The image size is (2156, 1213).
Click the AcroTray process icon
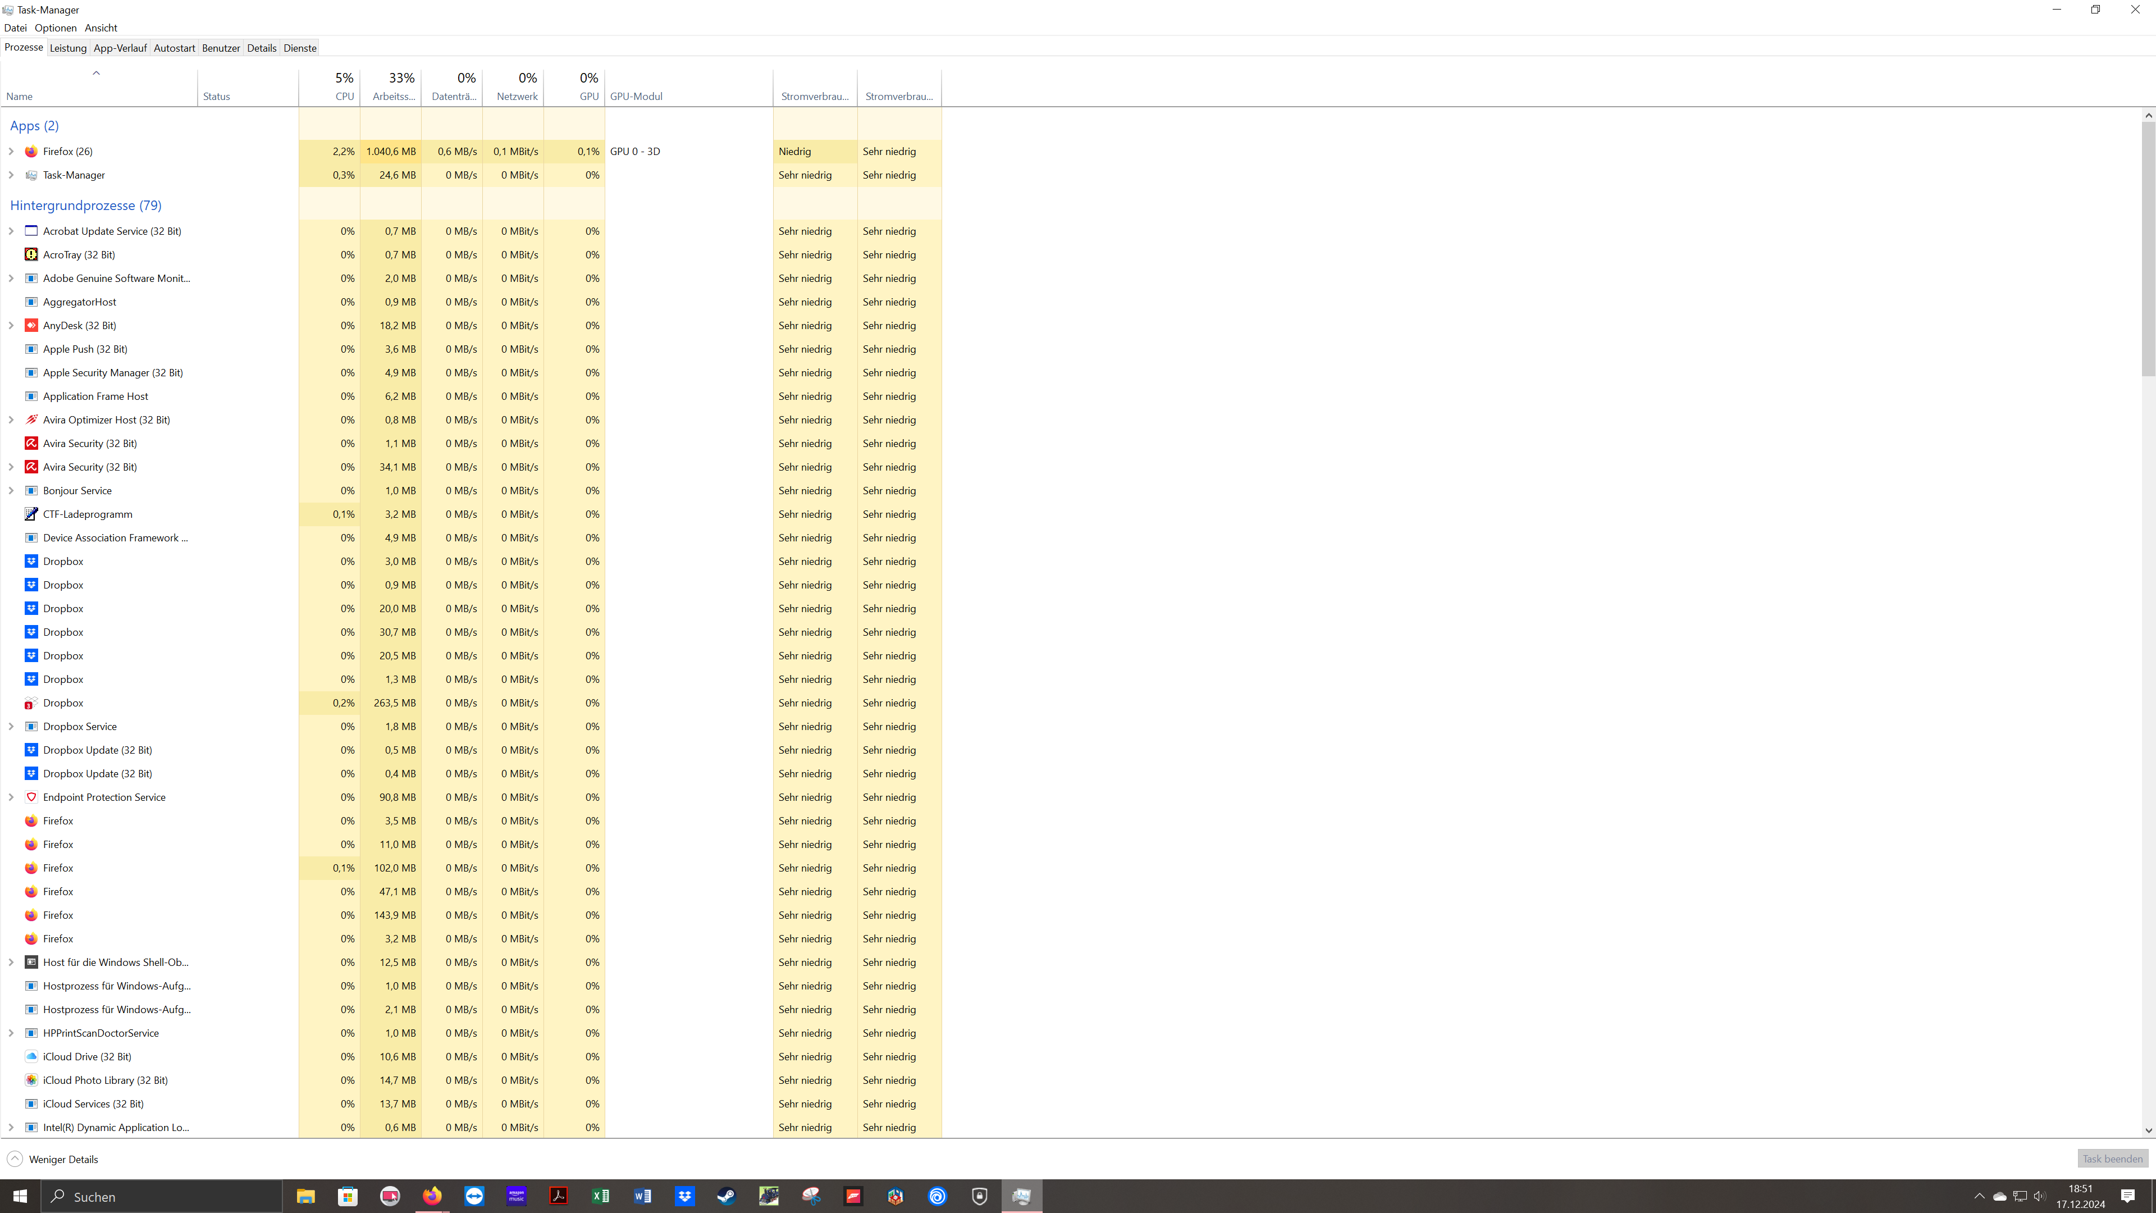coord(31,254)
